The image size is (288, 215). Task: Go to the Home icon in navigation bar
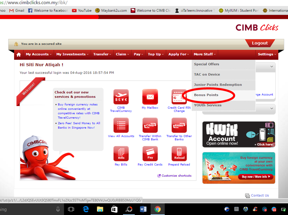pos(19,54)
